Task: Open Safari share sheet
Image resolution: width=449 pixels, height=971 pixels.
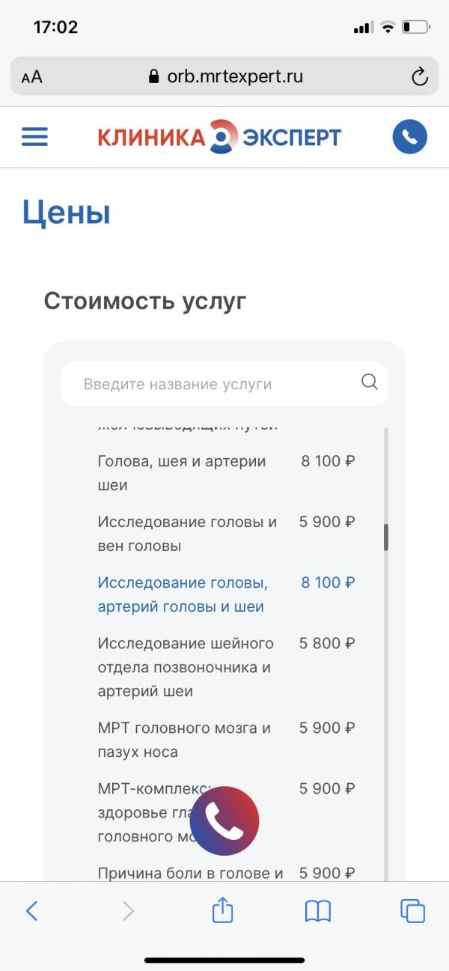Action: [222, 910]
